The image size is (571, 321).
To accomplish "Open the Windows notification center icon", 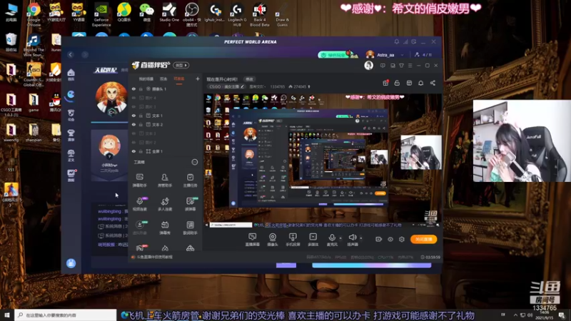I will 562,315.
